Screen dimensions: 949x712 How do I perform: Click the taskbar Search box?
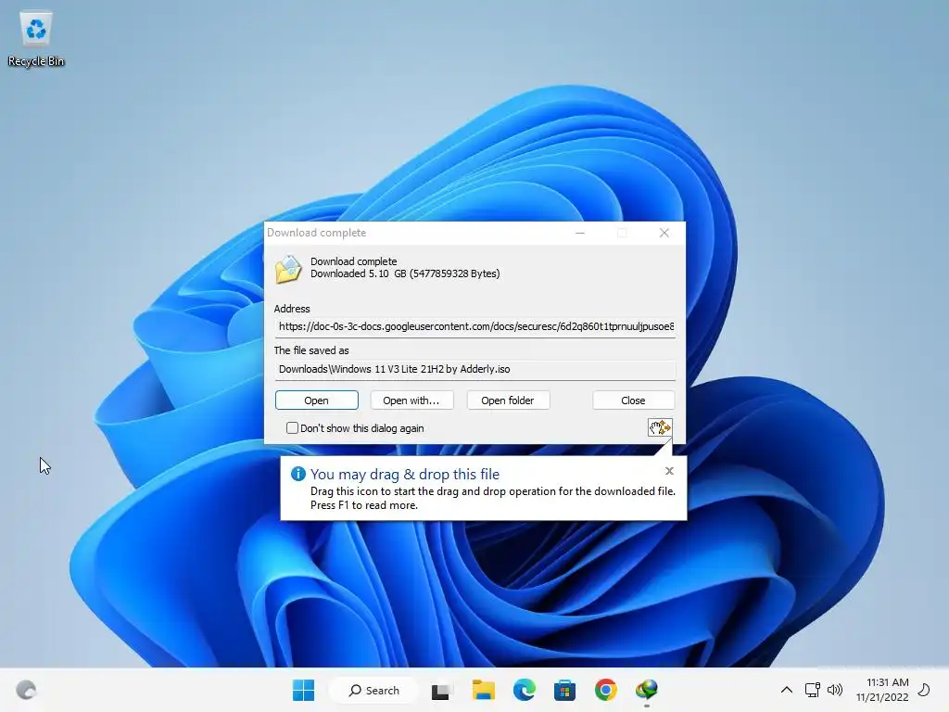click(x=374, y=690)
